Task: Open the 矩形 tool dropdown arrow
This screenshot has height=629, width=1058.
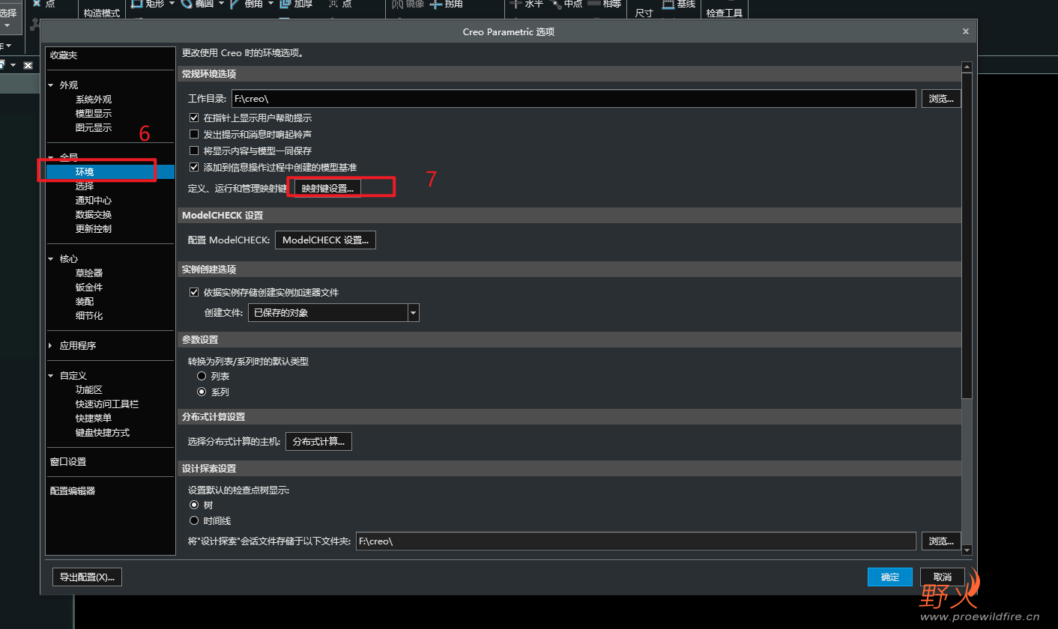Action: [x=172, y=4]
